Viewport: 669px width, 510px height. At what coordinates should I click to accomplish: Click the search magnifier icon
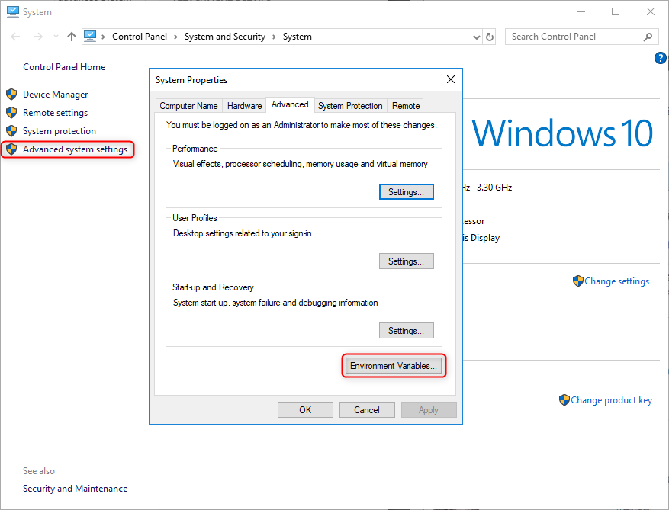[648, 37]
